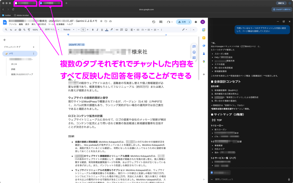Toggle italic text formatting

pos(97,29)
